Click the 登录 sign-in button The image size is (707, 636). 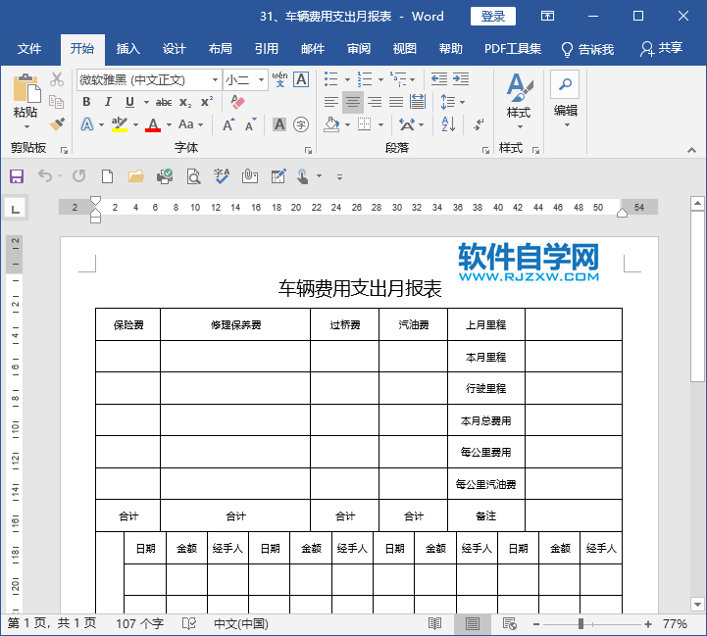pyautogui.click(x=493, y=17)
